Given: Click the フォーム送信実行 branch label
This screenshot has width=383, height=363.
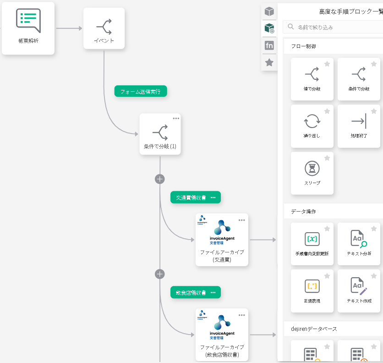Looking at the screenshot, I should click(x=141, y=91).
